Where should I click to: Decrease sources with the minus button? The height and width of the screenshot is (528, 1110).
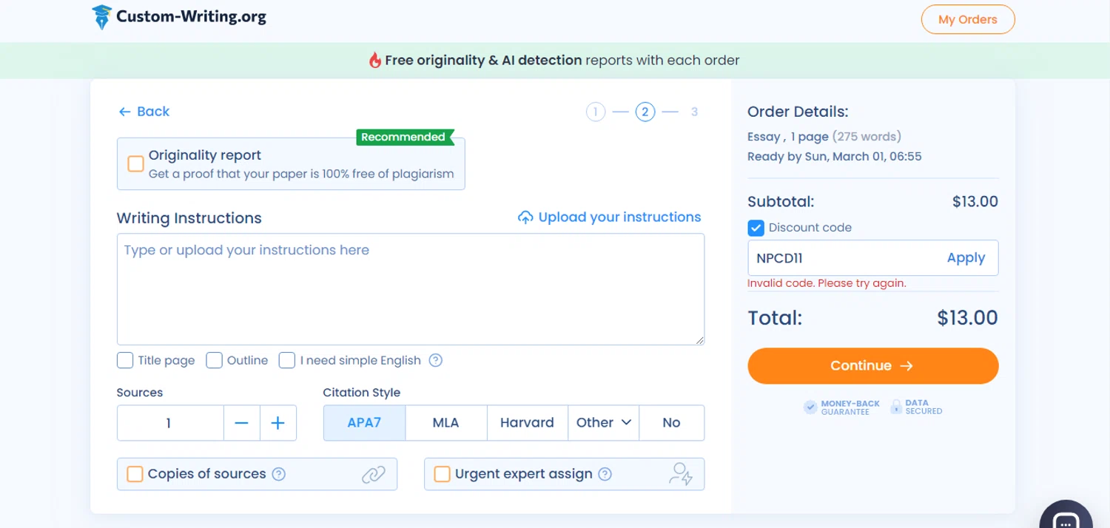(241, 423)
